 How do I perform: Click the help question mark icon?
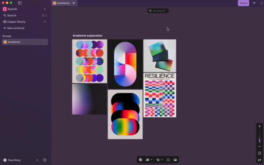tap(45, 160)
